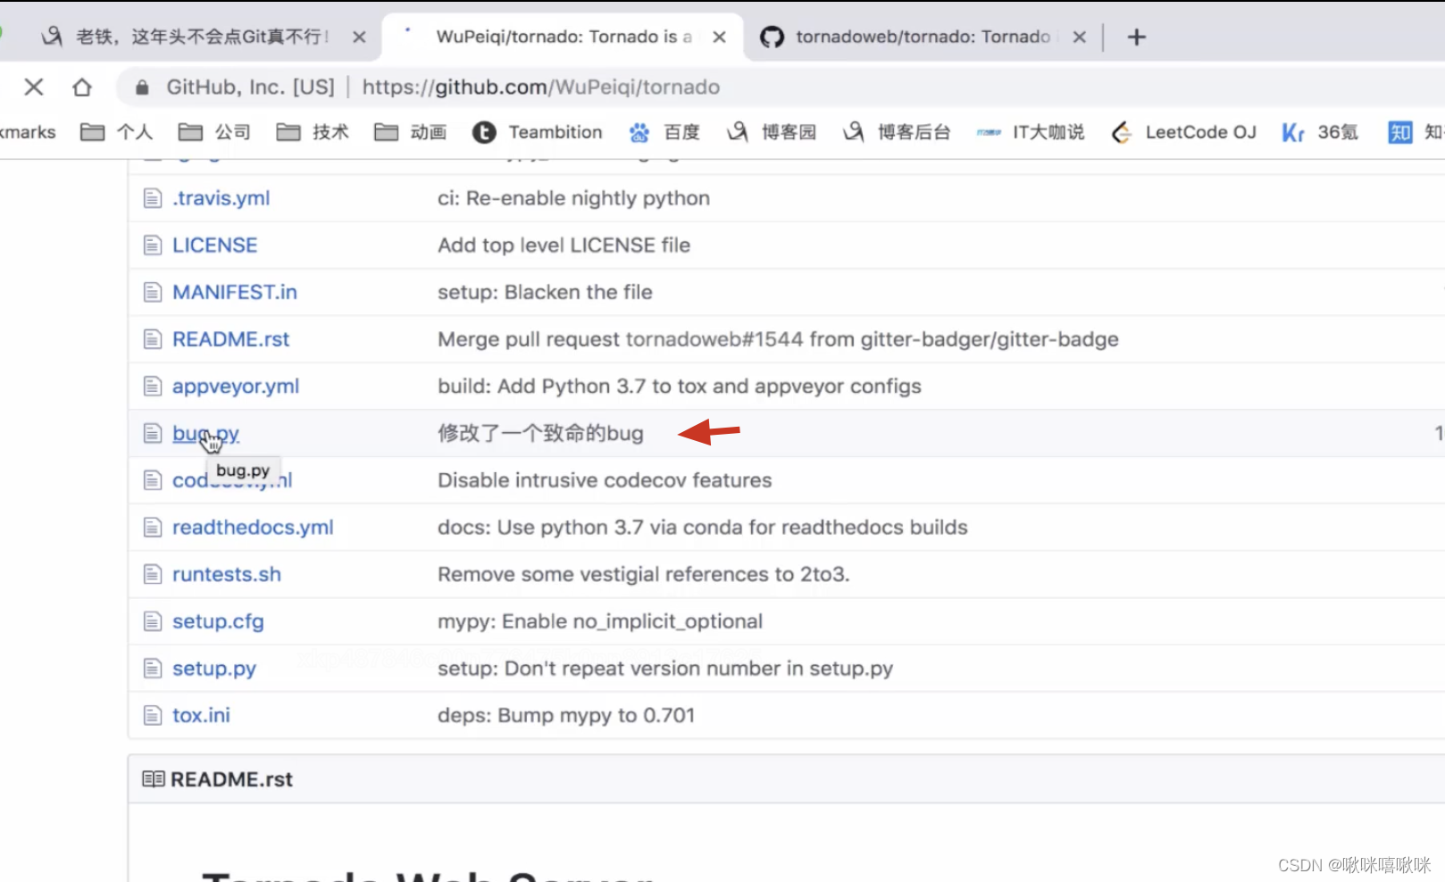Viewport: 1445px width, 882px height.
Task: Go to the browser home page
Action: coord(82,87)
